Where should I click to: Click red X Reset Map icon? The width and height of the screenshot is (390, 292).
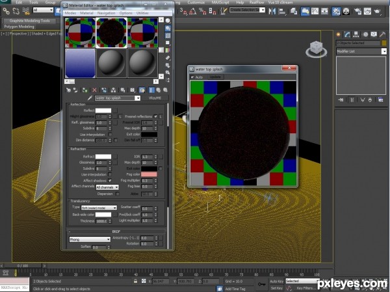tap(94, 90)
